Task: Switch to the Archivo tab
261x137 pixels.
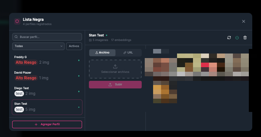Action: pos(102,52)
